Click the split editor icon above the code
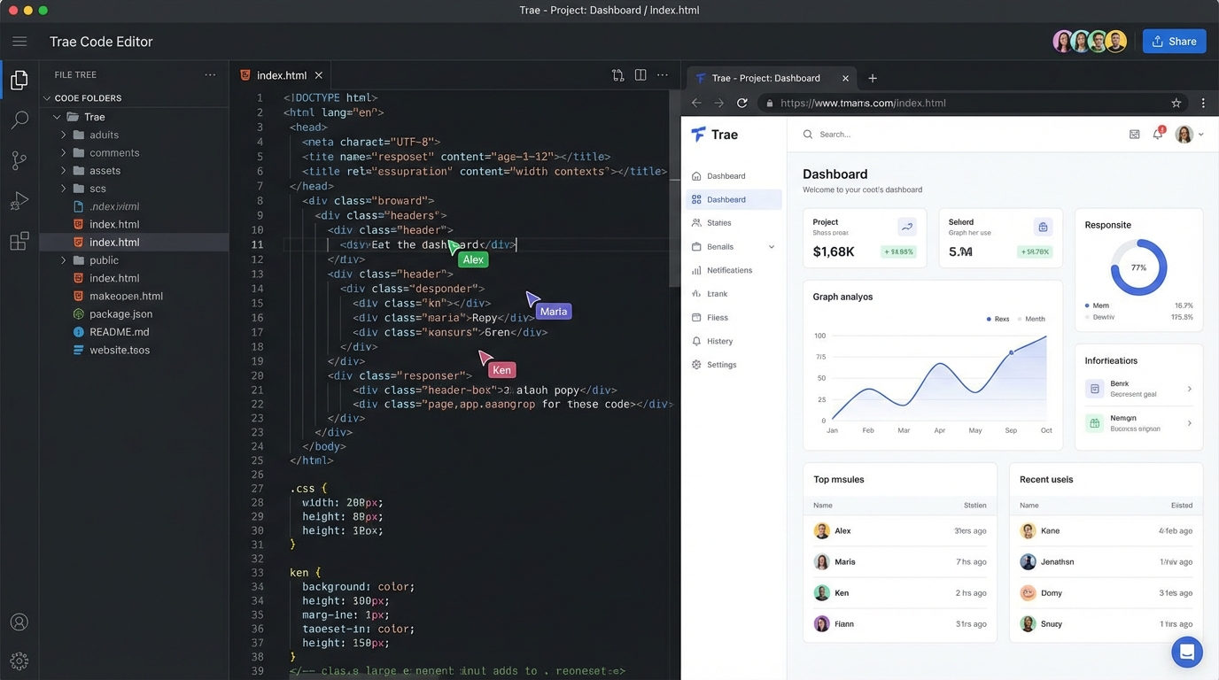This screenshot has width=1219, height=680. coord(641,74)
